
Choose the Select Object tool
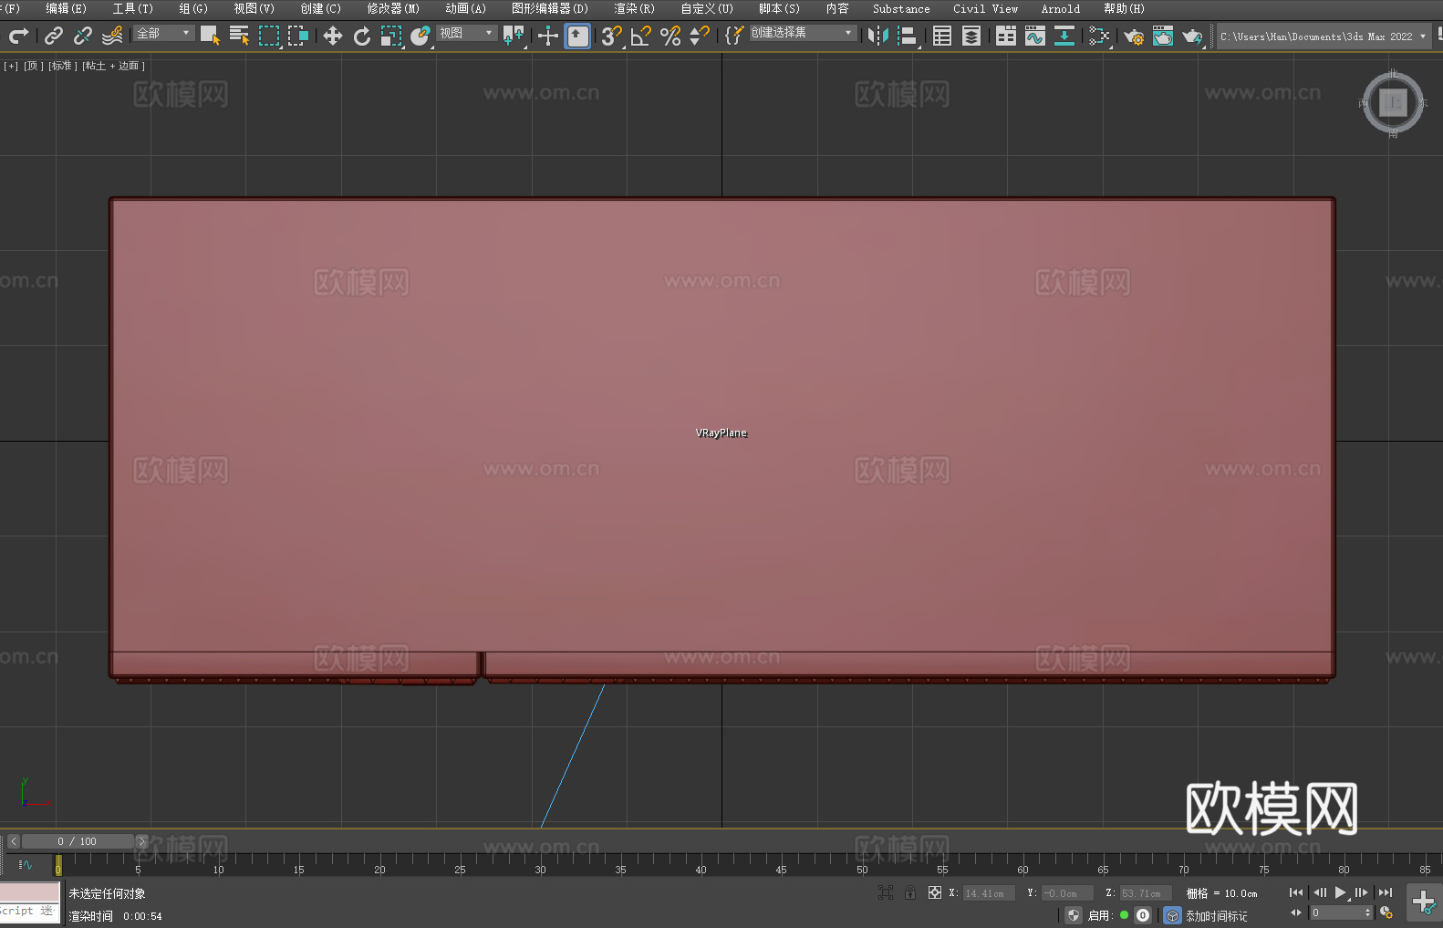click(x=210, y=36)
